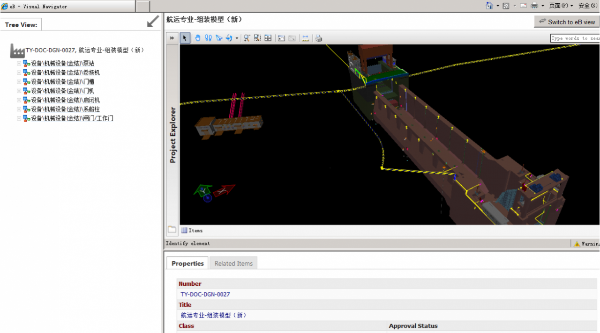Expand the 卷扬机 tree node
Viewport: 600px width, 333px height.
tap(19, 72)
